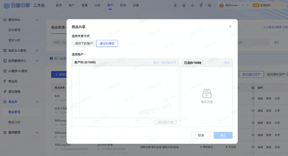Click the 自定义人群包 sidebar icon
Screen dimensions: 288x156
coord(5,51)
